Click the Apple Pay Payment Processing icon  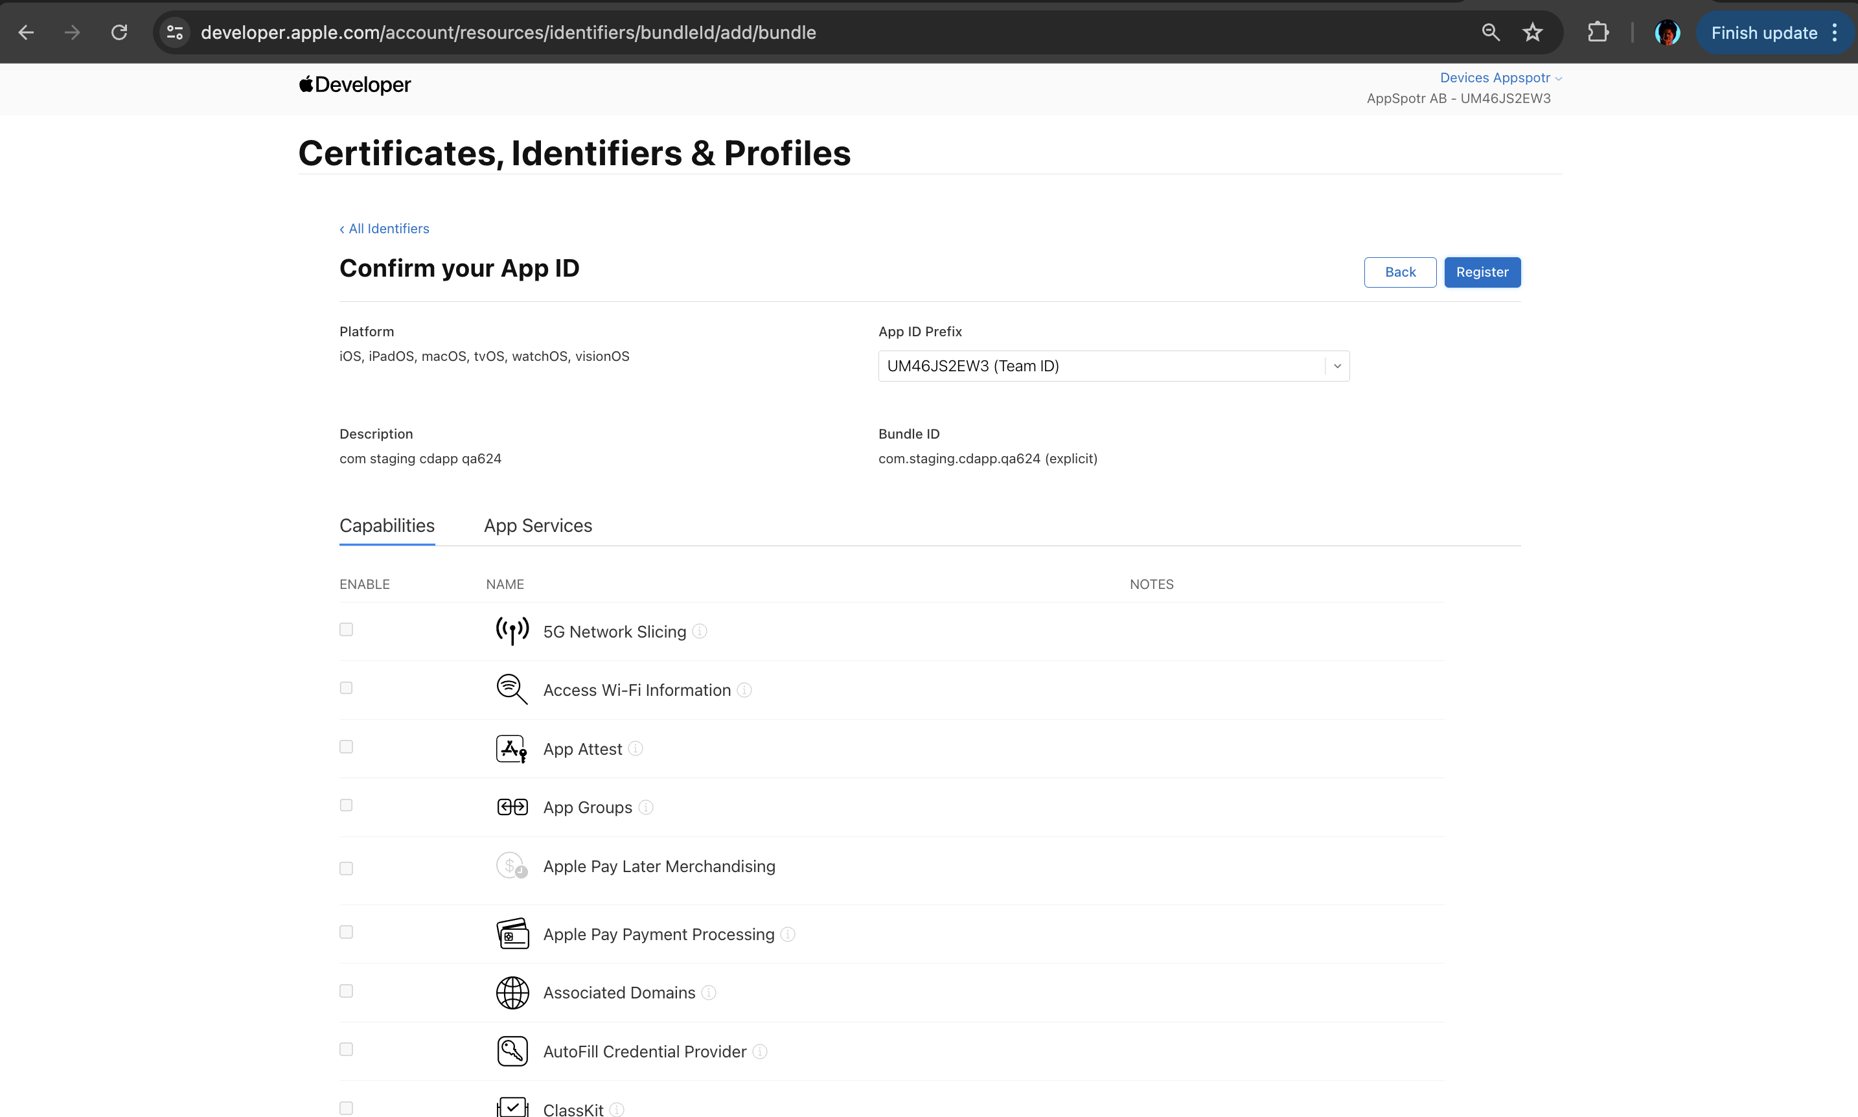click(512, 934)
